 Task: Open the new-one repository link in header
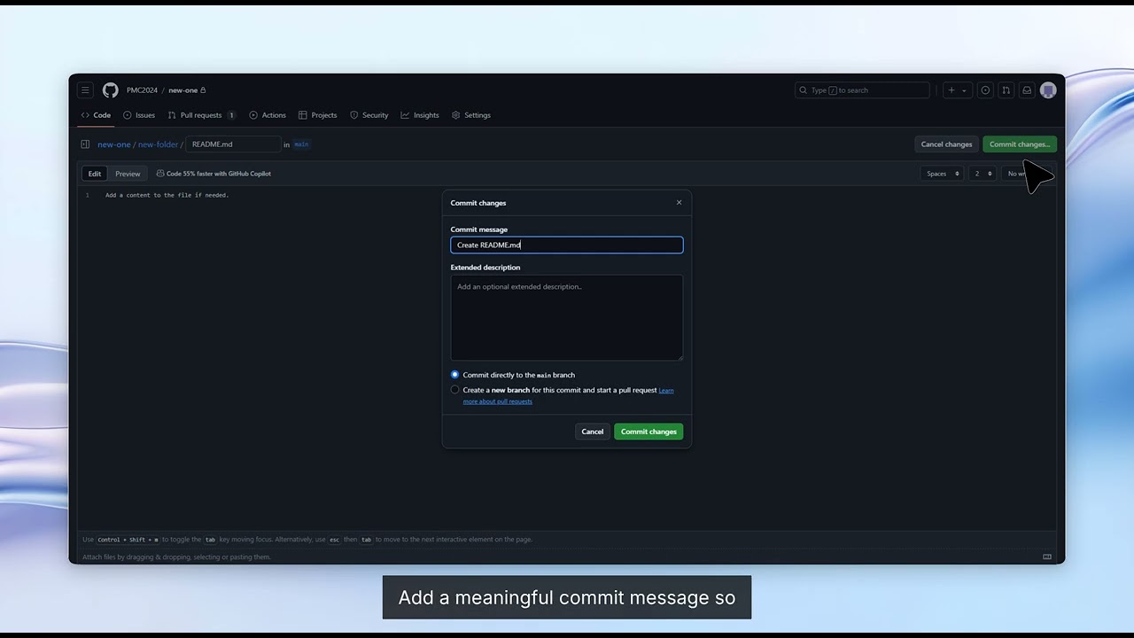point(183,90)
